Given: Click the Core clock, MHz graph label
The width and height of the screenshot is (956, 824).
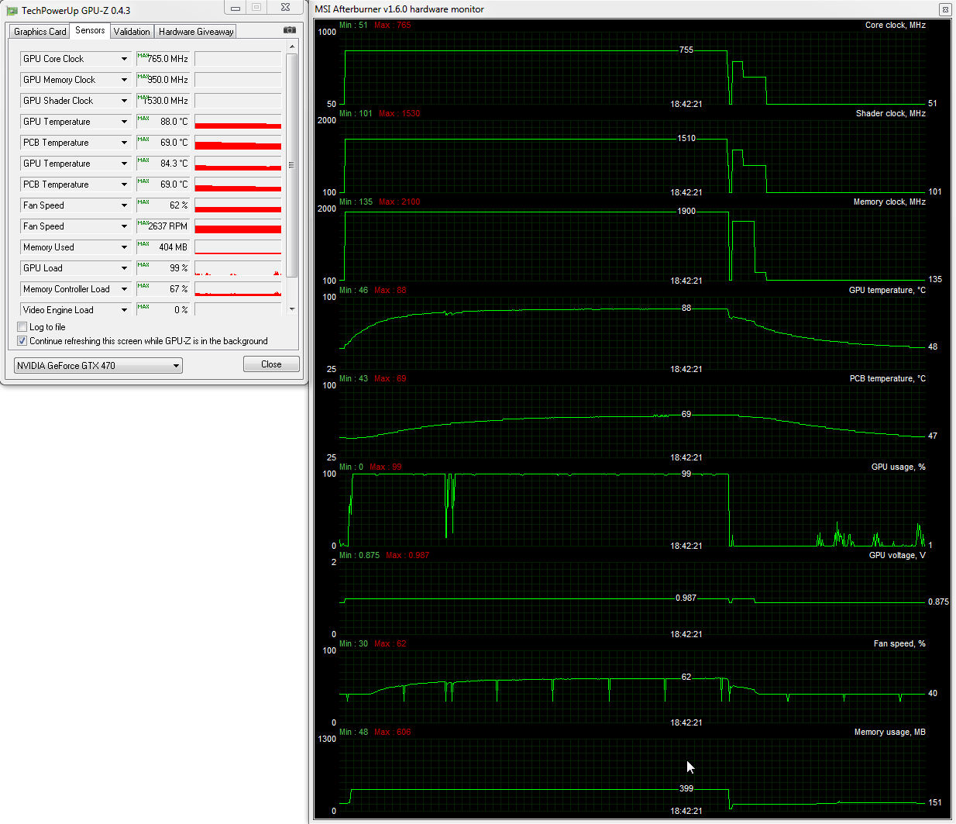Looking at the screenshot, I should pyautogui.click(x=896, y=25).
